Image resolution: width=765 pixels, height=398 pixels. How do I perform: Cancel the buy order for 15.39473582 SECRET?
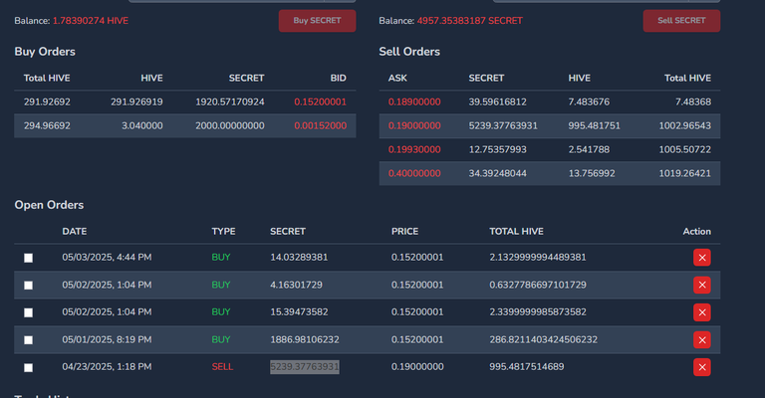(x=701, y=312)
